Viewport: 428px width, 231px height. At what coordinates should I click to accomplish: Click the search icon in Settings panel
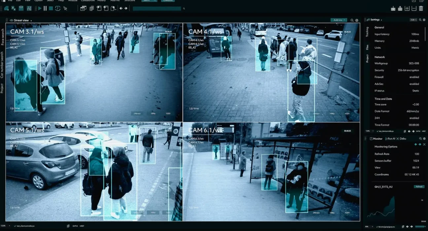[x=420, y=20]
